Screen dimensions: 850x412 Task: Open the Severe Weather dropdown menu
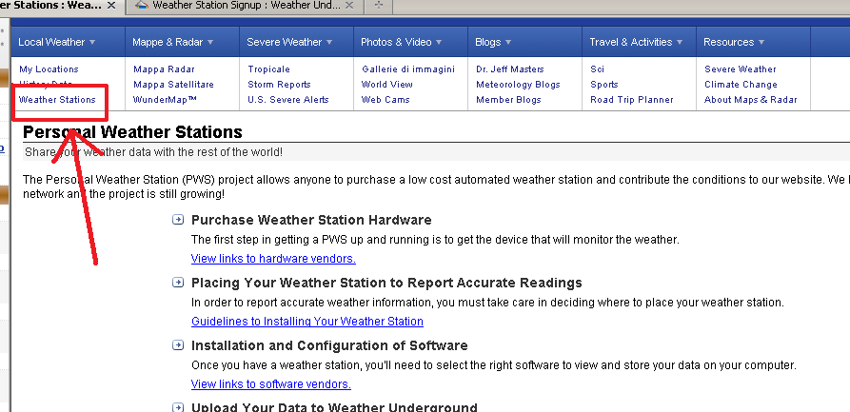289,42
